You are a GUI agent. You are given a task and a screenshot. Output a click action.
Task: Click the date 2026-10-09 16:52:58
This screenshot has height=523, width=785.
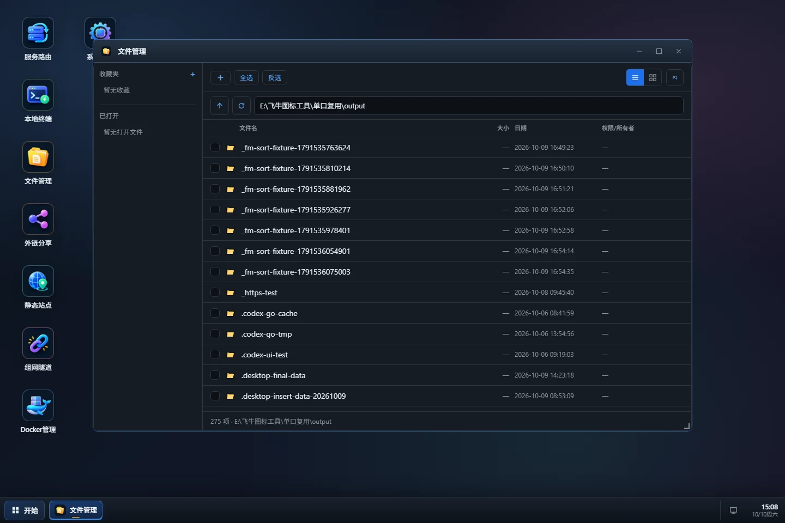(544, 230)
